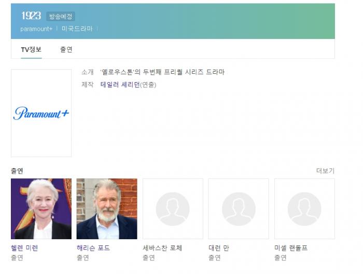Viewport: 363px width, 274px height.
Task: Switch to the 출연 tab
Action: [66, 49]
